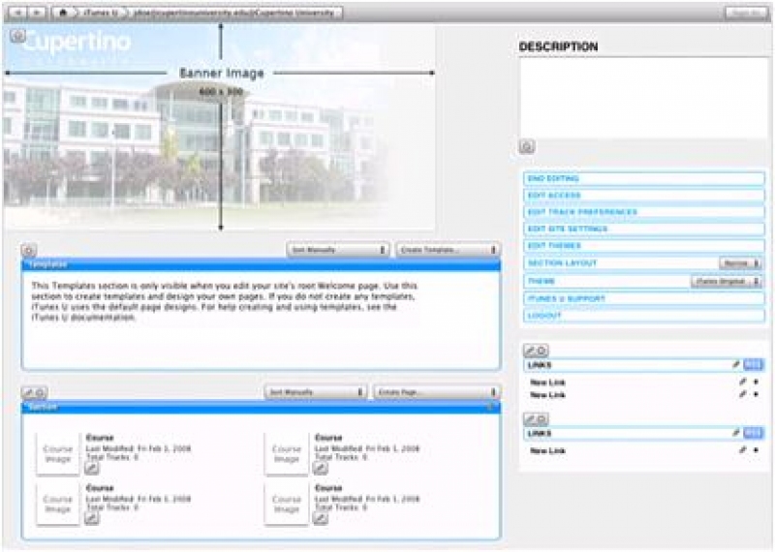Viewport: 775px width, 552px height.
Task: Open the Create Page dropdown
Action: 437,392
